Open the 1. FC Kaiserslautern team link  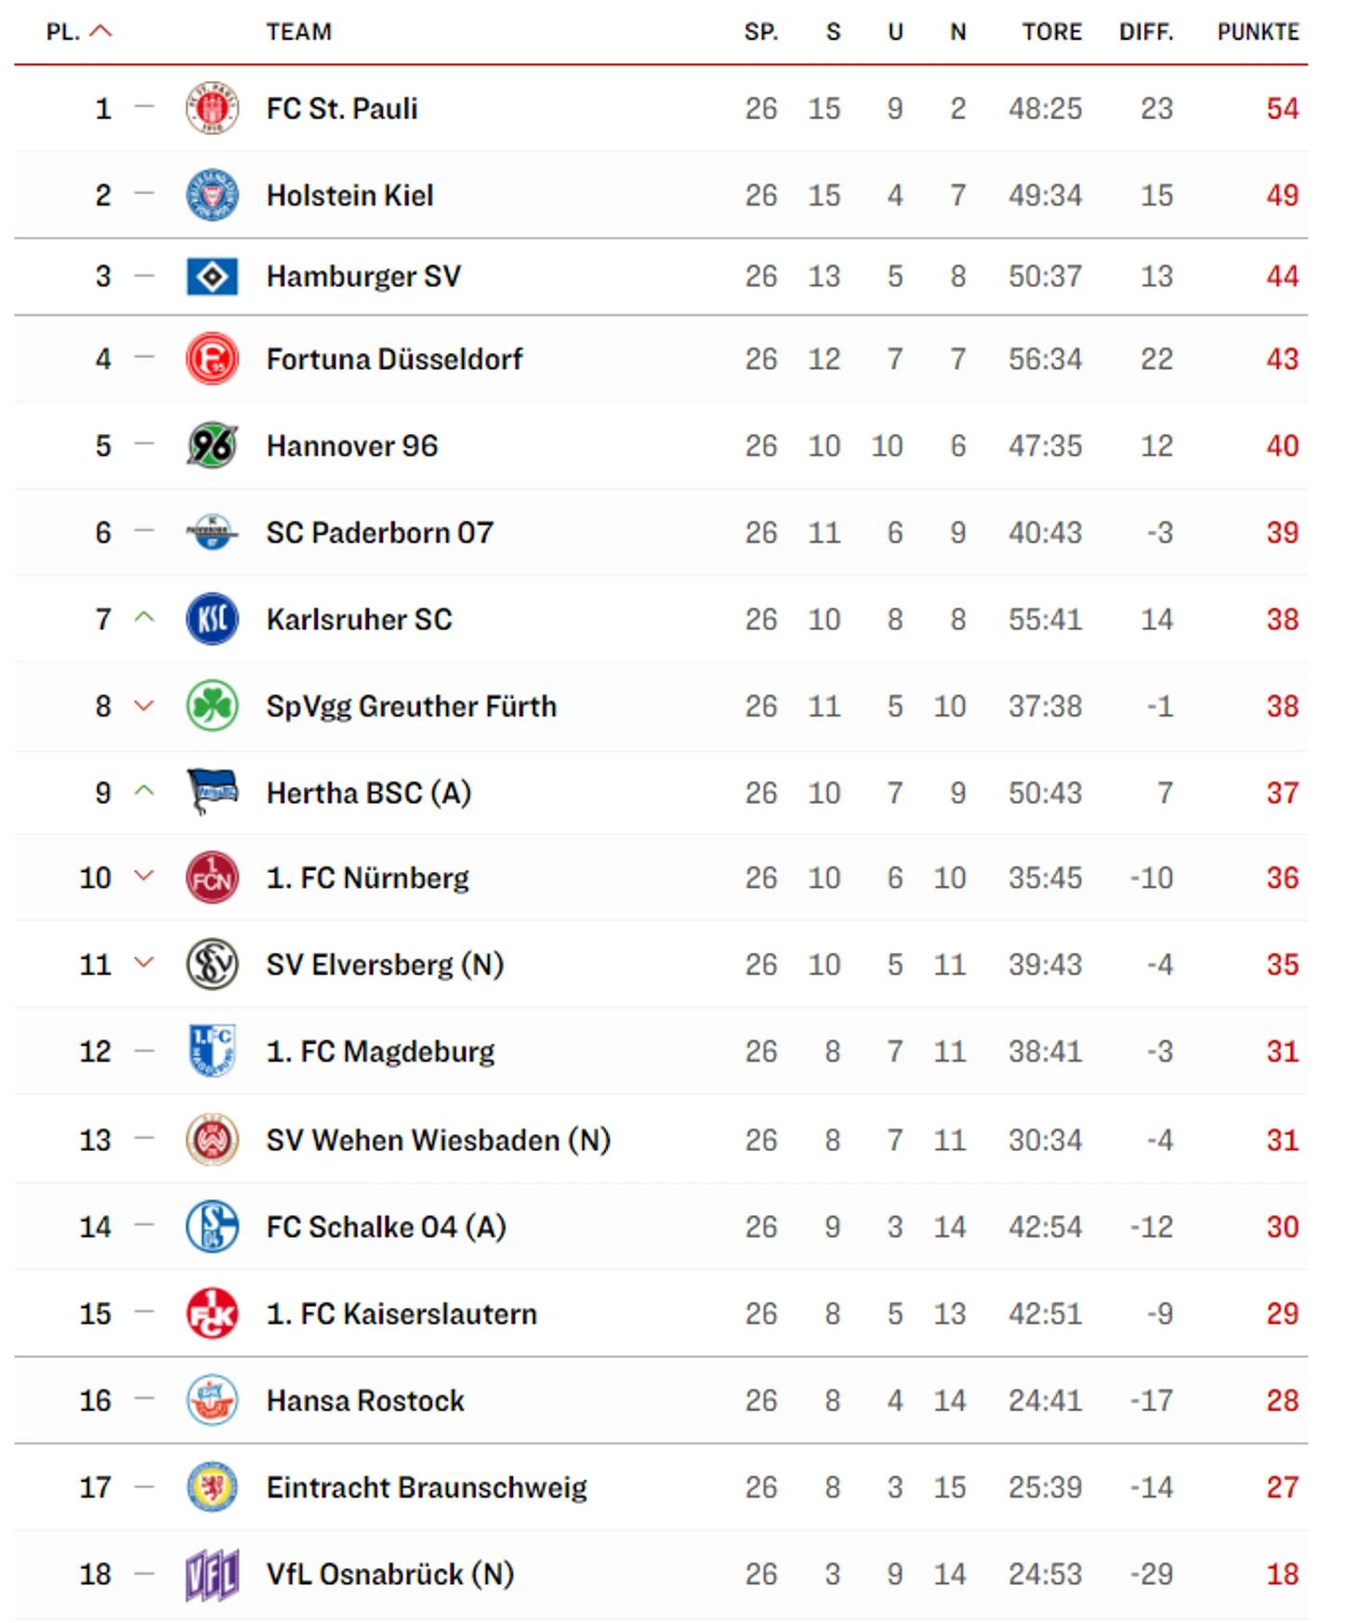[402, 1313]
